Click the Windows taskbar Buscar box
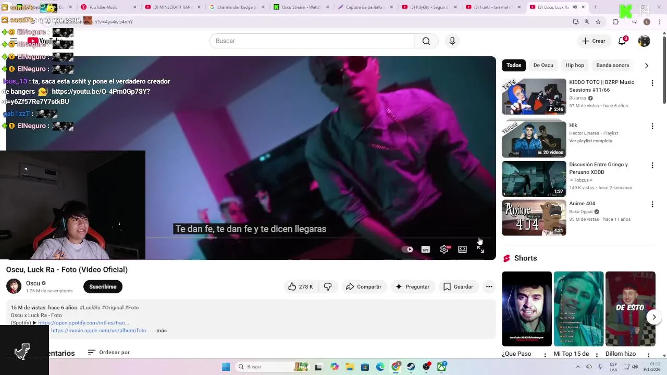This screenshot has width=667, height=375. click(273, 367)
